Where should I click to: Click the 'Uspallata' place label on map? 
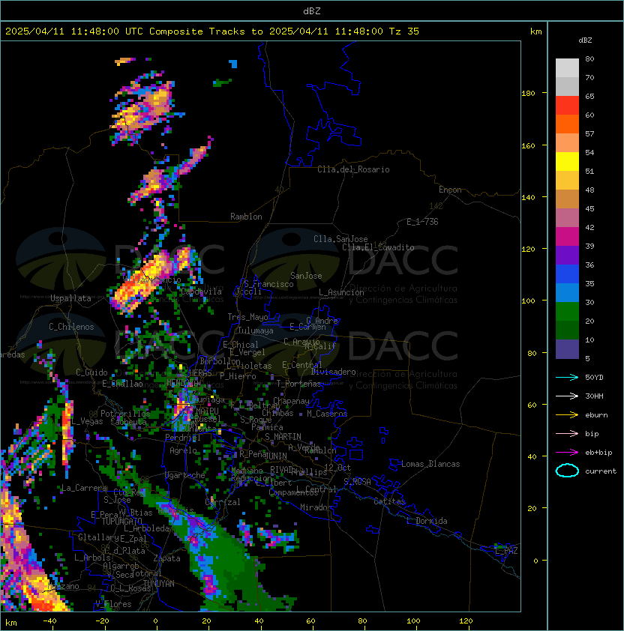[x=70, y=298]
